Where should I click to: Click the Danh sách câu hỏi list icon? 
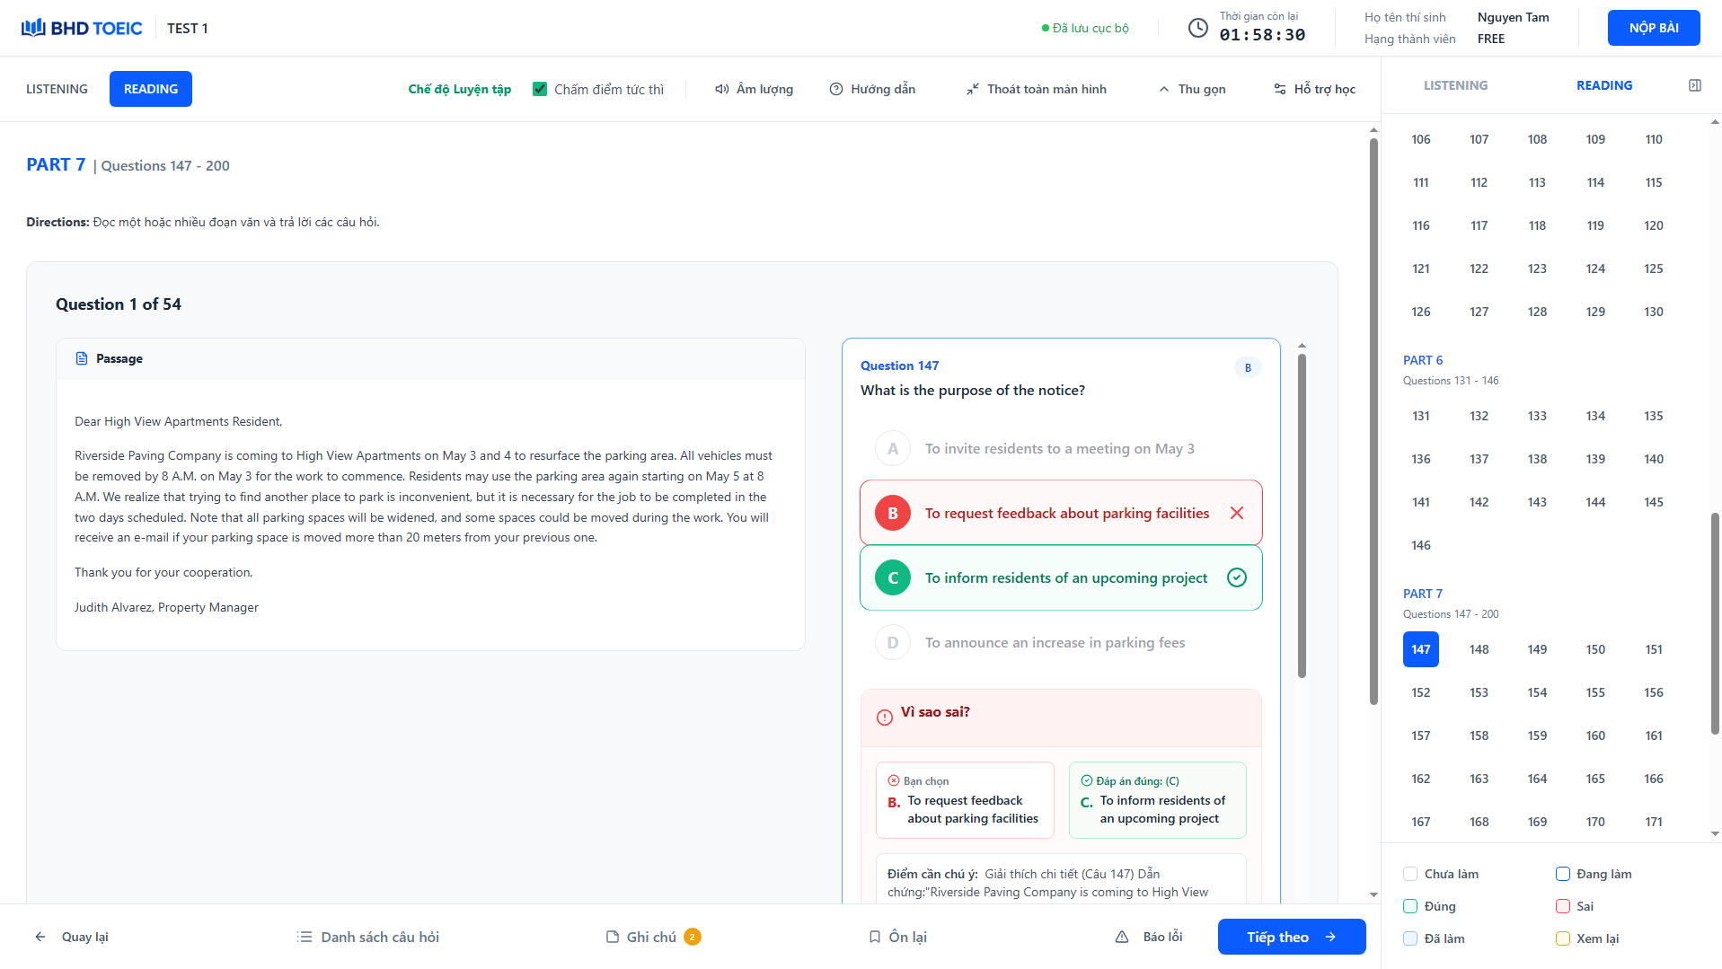tap(305, 937)
